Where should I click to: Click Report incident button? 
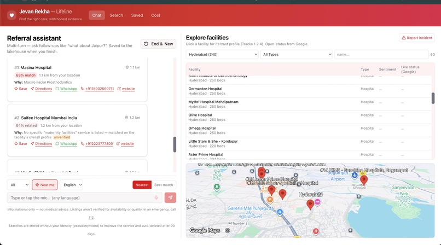416,38
